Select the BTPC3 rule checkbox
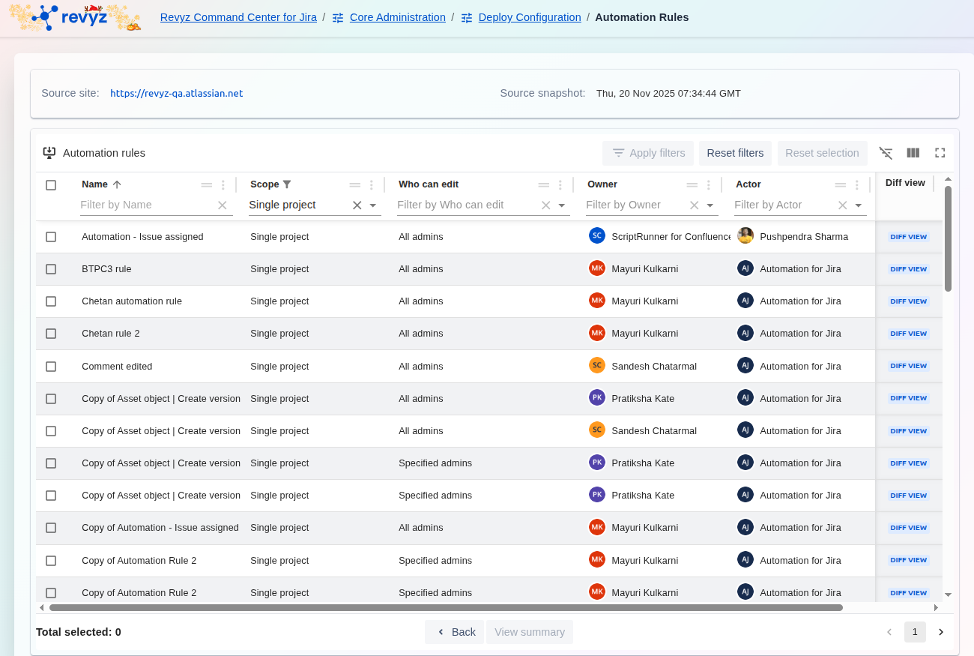The width and height of the screenshot is (974, 656). click(51, 269)
